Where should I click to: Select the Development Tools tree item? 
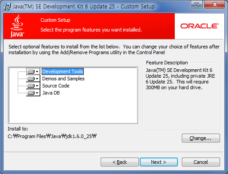coord(63,71)
